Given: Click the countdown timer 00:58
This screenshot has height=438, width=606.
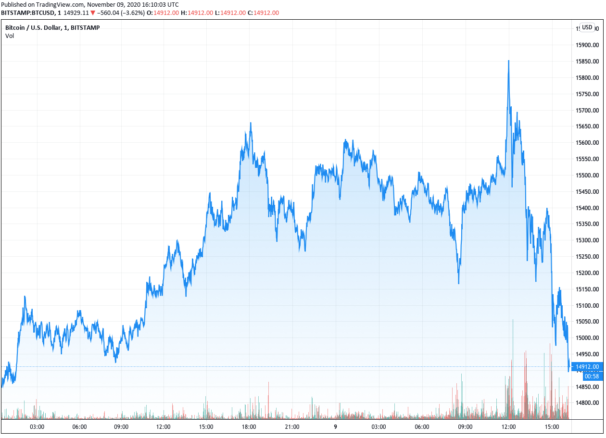Looking at the screenshot, I should 593,376.
